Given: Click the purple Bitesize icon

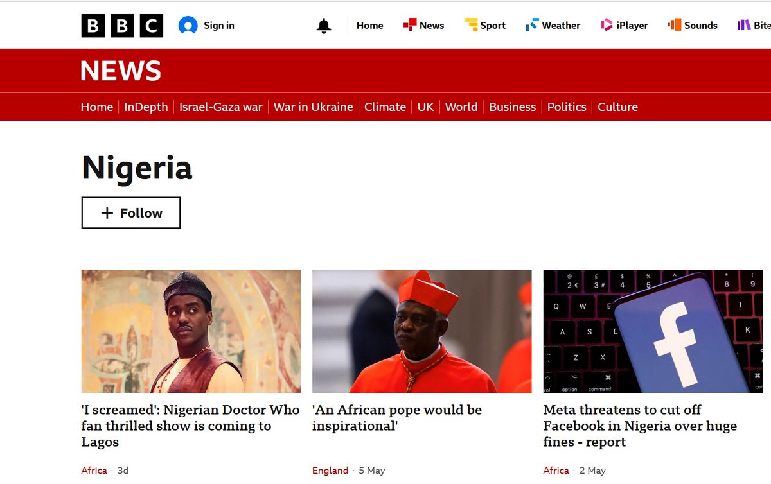Looking at the screenshot, I should (744, 25).
